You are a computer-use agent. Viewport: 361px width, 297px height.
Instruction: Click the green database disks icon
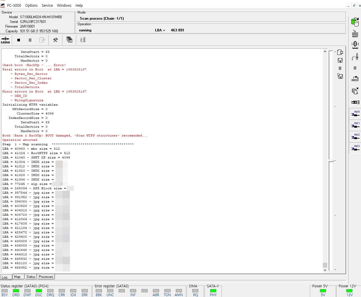point(355,22)
